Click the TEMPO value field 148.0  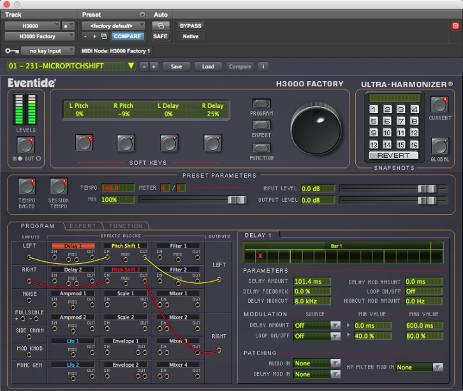point(118,188)
